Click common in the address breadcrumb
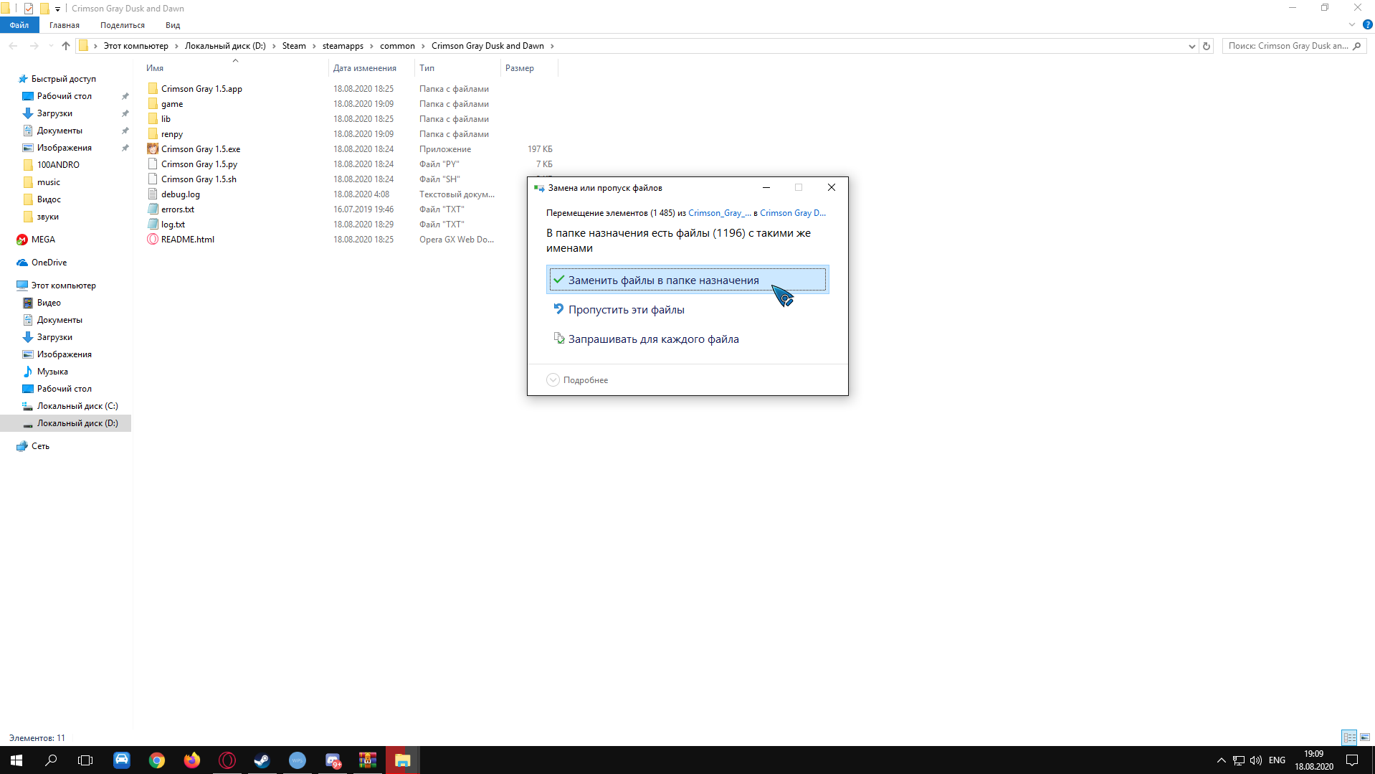The image size is (1375, 774). tap(397, 46)
